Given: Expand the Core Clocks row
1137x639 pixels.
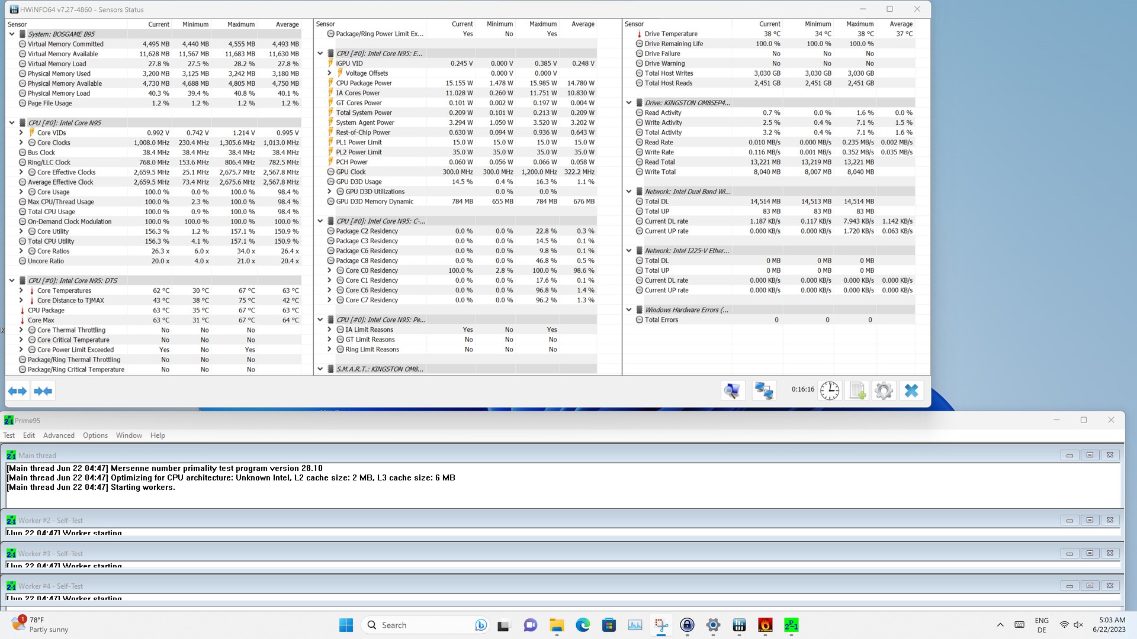Looking at the screenshot, I should tap(21, 143).
